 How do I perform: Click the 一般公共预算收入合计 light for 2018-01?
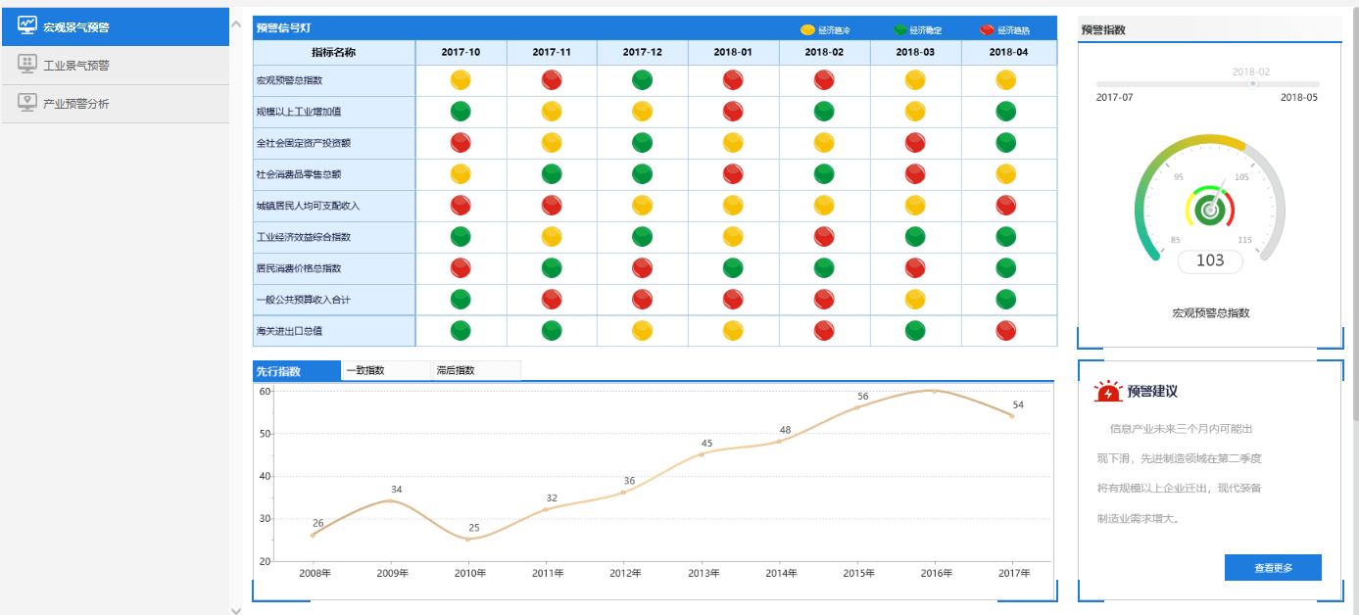point(733,300)
